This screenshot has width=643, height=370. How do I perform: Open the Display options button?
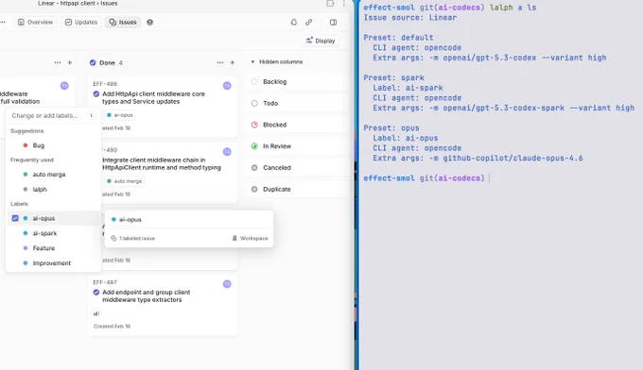(x=321, y=41)
